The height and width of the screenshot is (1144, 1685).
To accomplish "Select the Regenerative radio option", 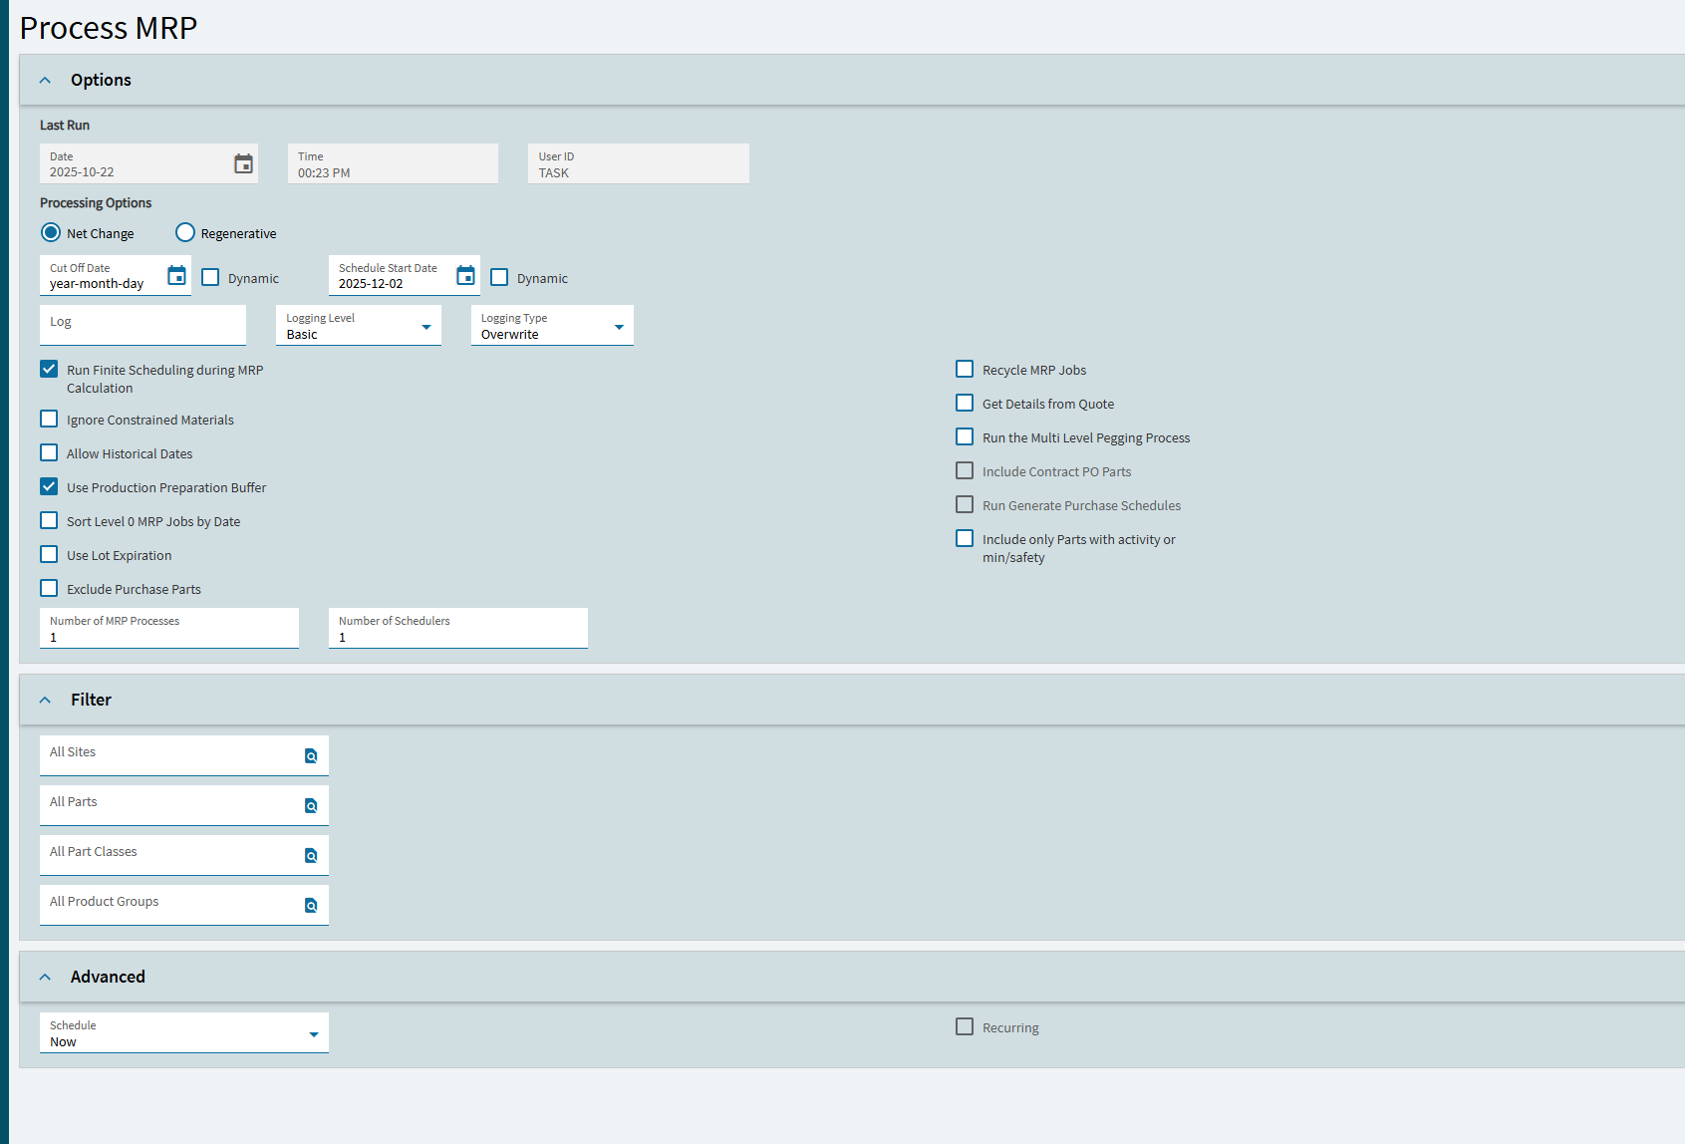I will [185, 232].
